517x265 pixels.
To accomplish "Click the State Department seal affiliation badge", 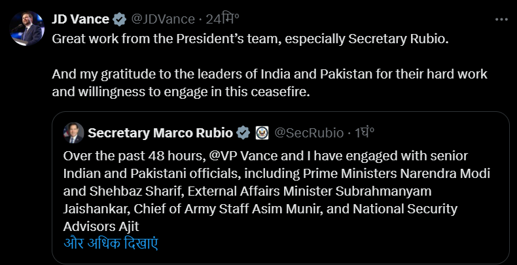I will (261, 133).
